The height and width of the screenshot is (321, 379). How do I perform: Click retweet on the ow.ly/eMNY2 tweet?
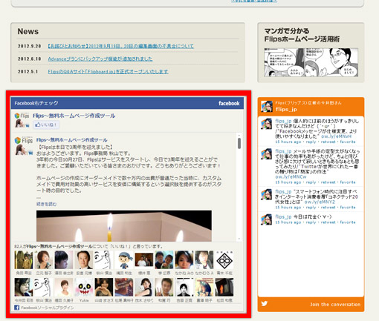tap(328, 208)
